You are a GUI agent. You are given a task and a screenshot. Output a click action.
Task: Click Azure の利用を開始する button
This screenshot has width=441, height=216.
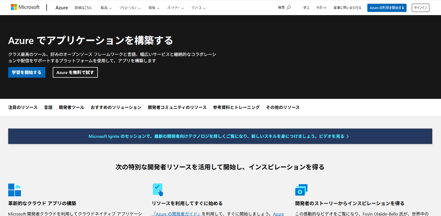point(387,8)
